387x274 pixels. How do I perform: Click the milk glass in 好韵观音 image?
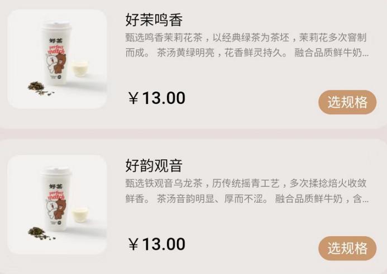[x=80, y=214]
